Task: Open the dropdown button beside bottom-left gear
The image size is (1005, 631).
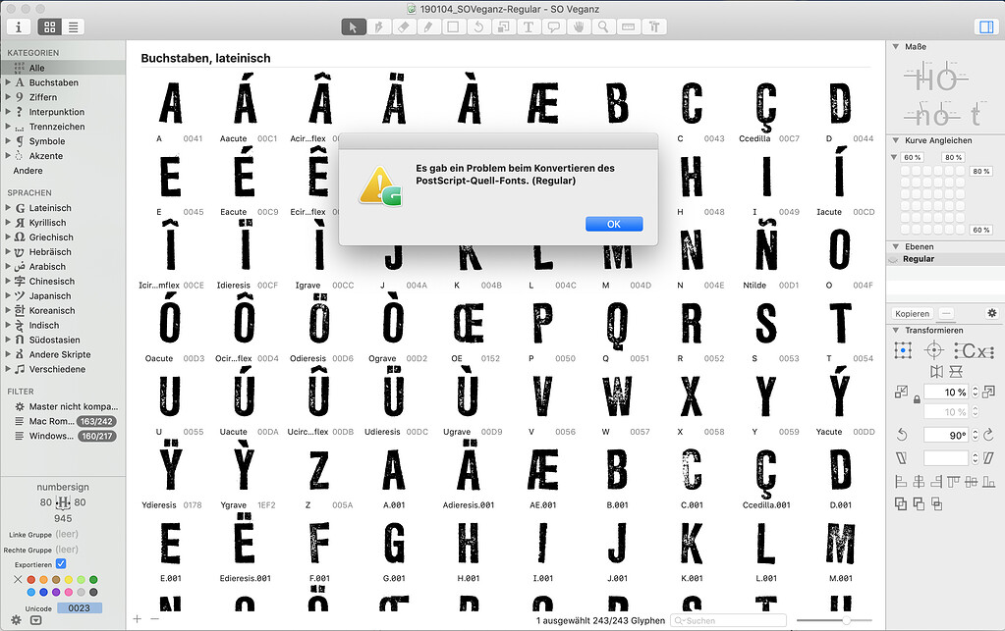Action: click(36, 620)
